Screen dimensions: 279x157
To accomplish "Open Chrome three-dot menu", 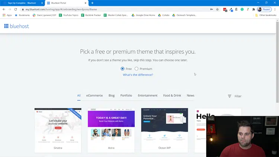I will click(276, 9).
